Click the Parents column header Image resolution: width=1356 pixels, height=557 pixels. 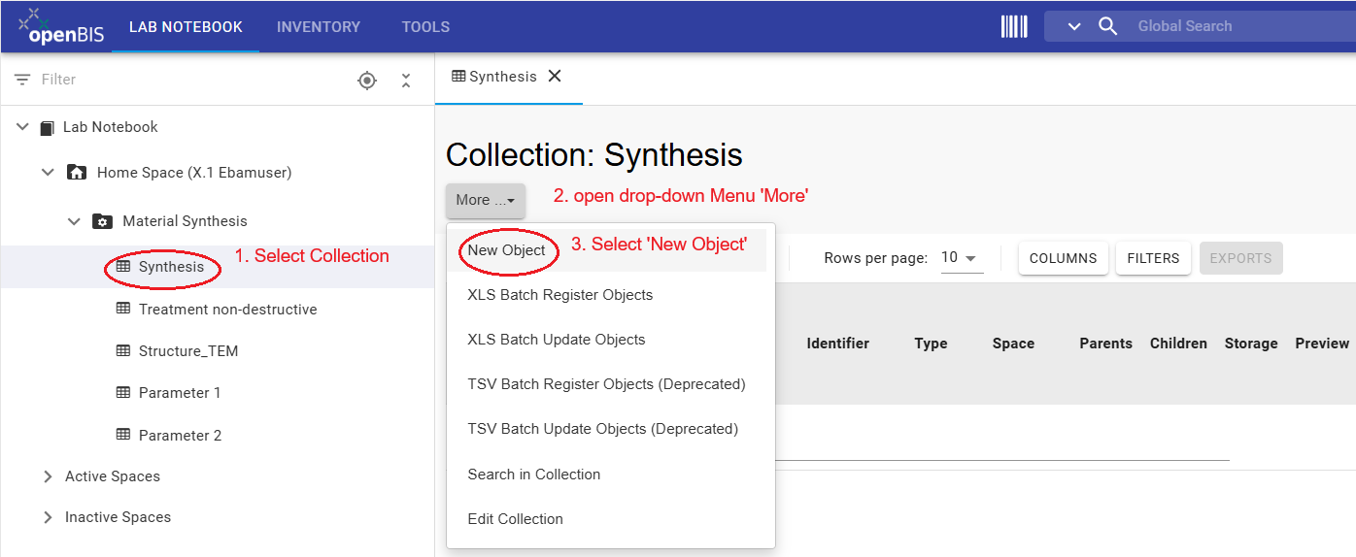click(x=1105, y=344)
